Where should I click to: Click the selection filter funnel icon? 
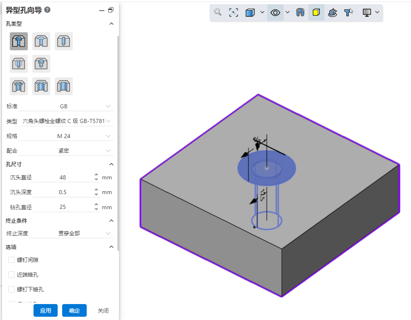pos(348,12)
